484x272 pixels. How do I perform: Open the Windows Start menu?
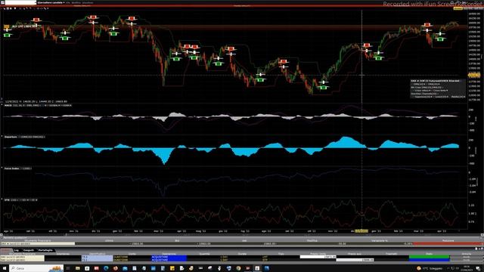5,268
